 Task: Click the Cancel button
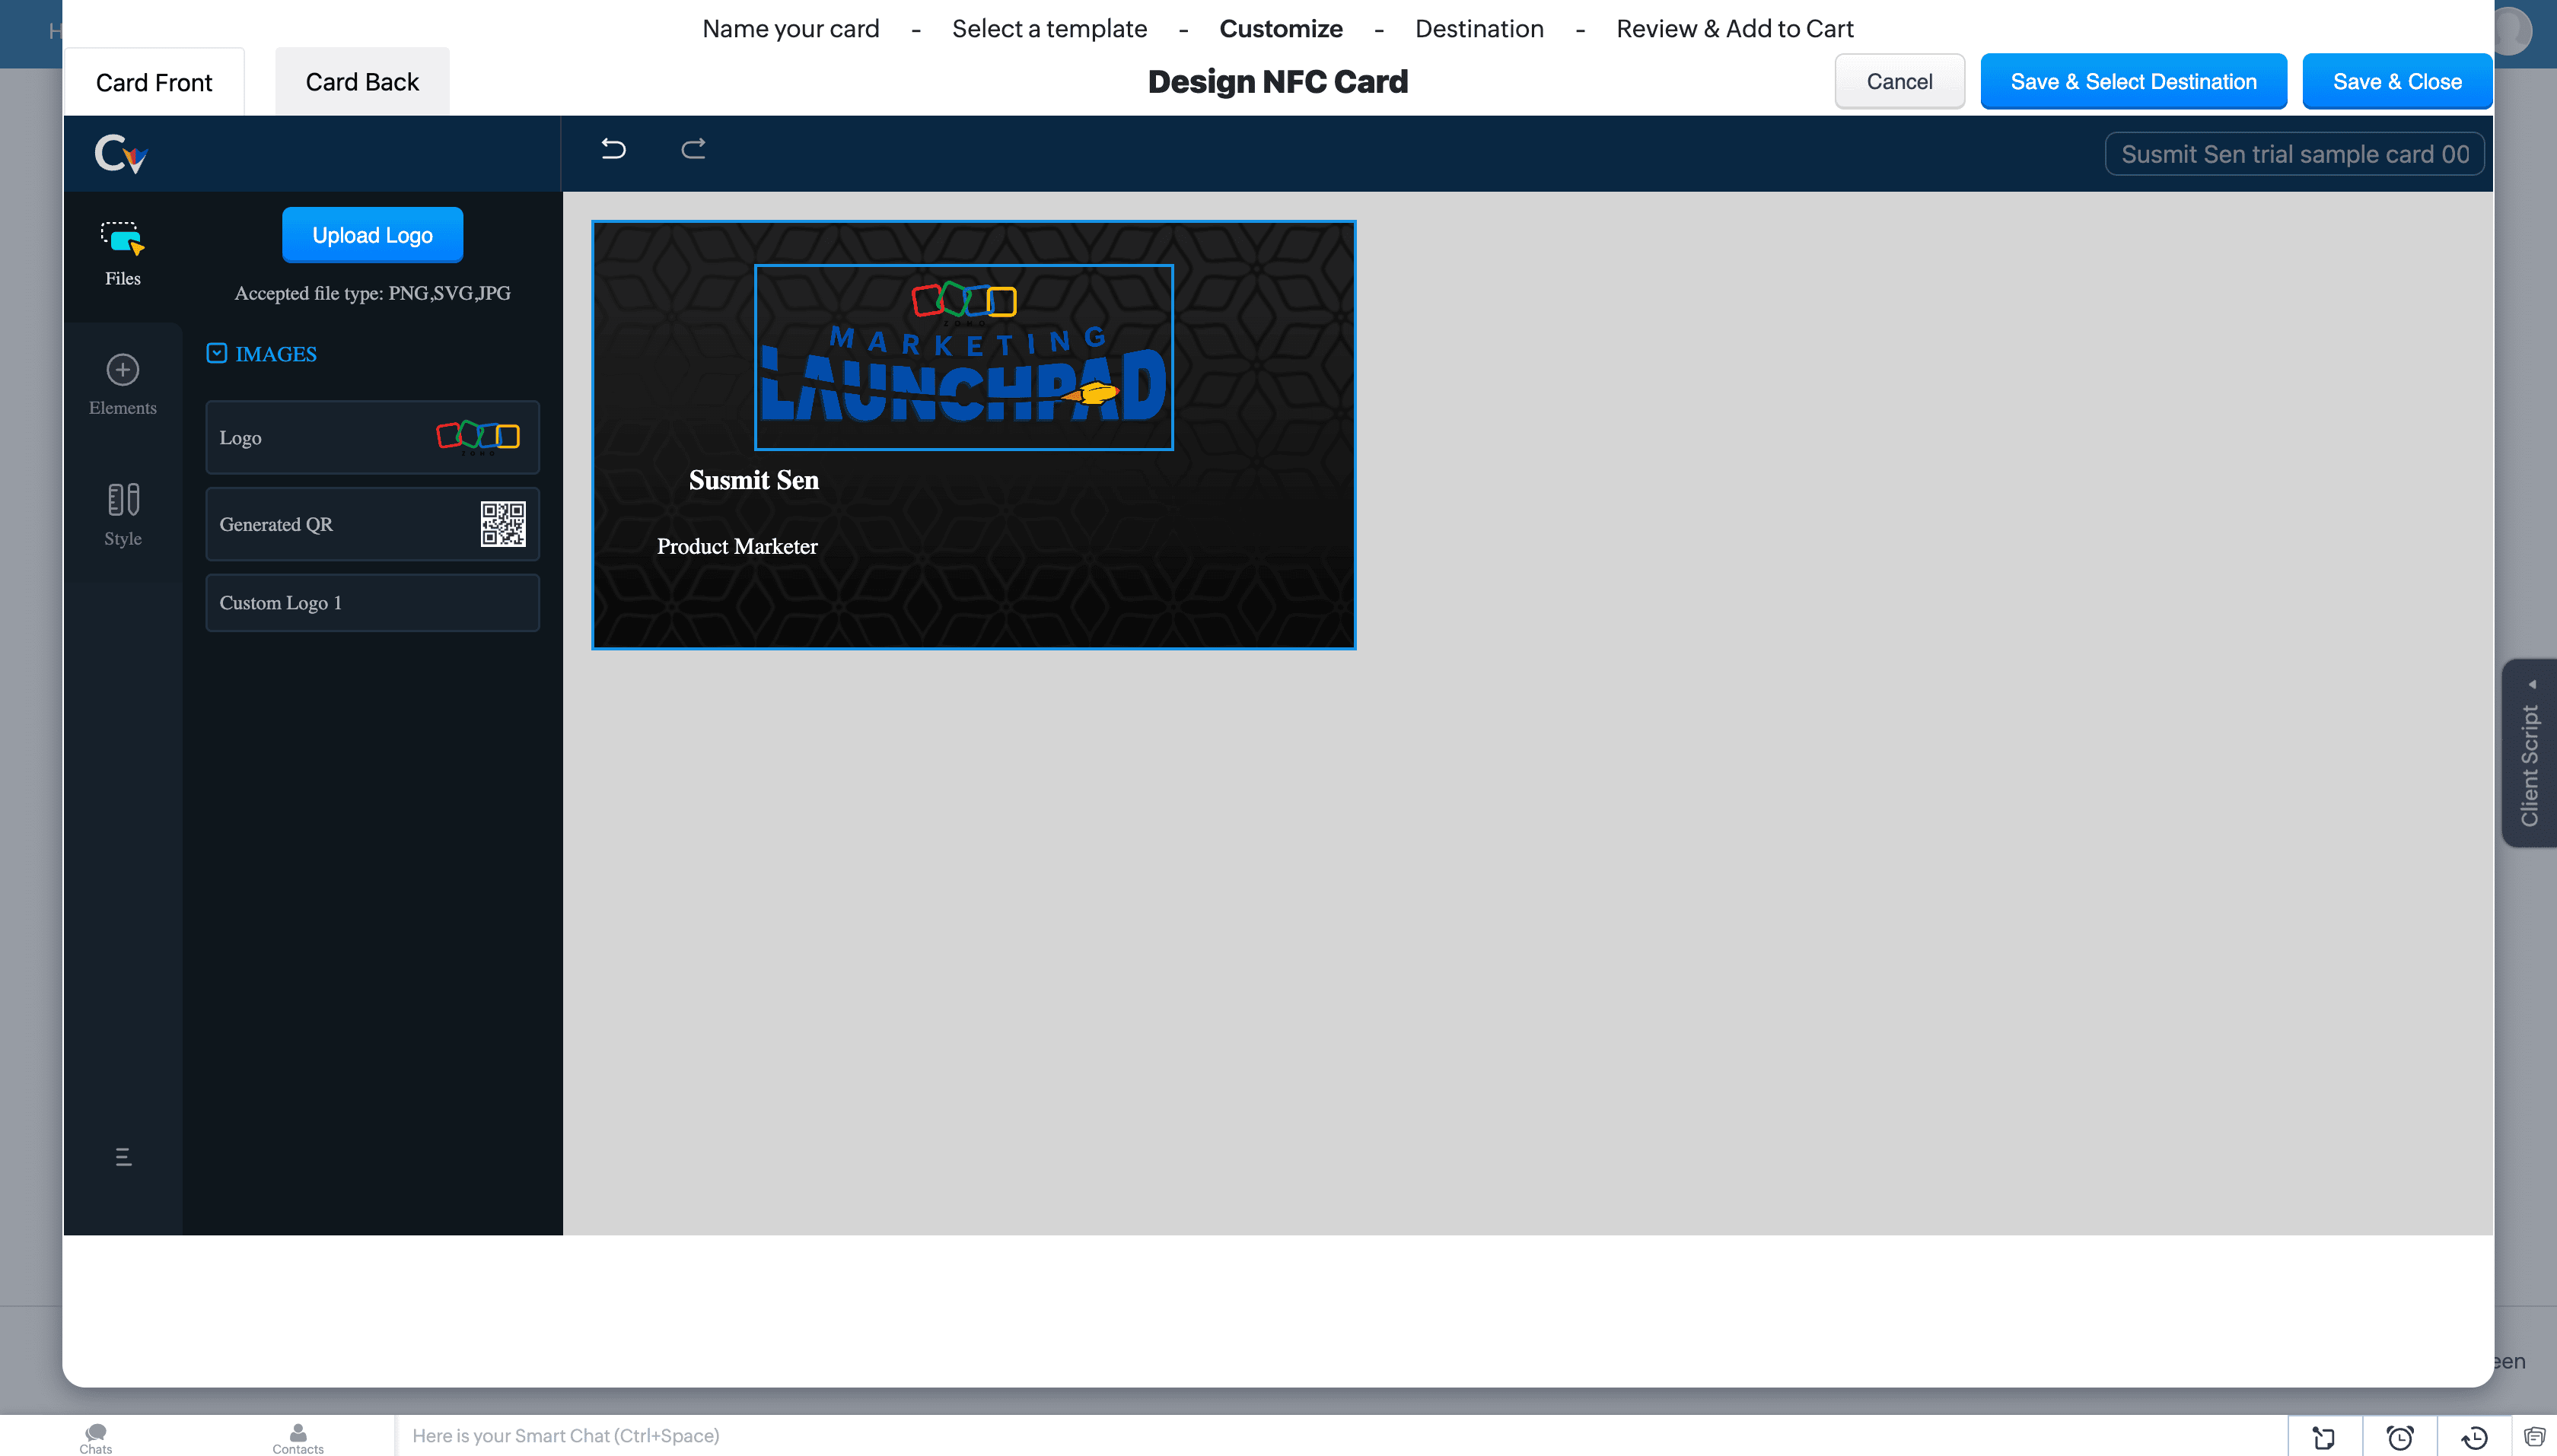1899,82
